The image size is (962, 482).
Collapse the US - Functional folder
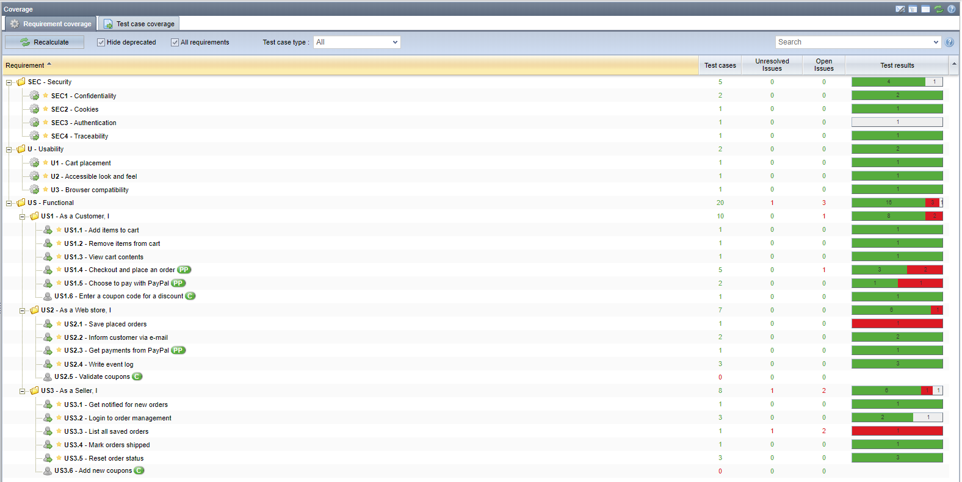[9, 203]
